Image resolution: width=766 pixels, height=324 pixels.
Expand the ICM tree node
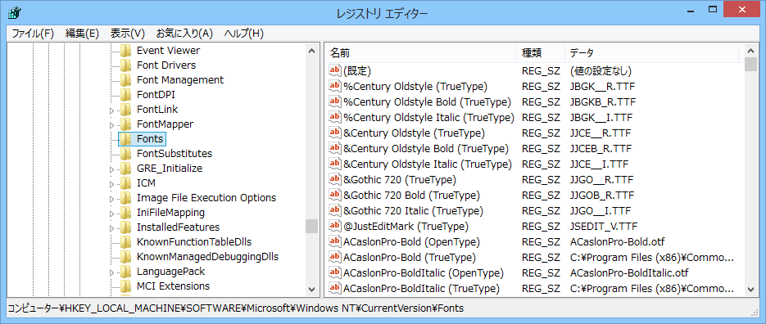[x=112, y=184]
